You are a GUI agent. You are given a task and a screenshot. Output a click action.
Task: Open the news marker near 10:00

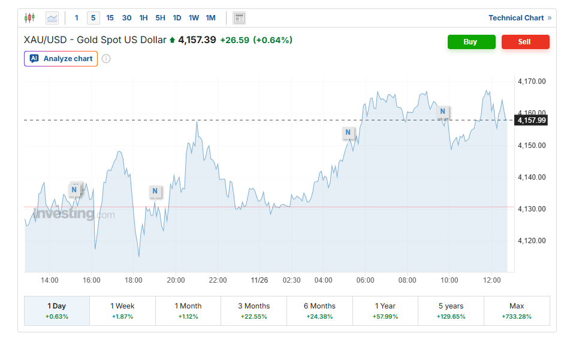[x=443, y=111]
